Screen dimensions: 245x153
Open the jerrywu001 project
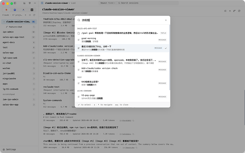(x=19, y=73)
